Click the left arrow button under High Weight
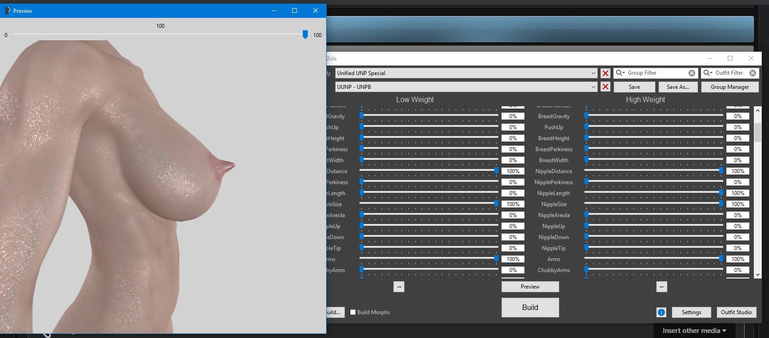 tap(661, 287)
